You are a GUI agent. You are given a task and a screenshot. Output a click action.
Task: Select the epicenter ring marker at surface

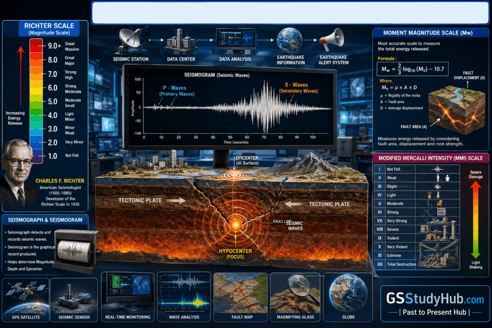(x=234, y=175)
